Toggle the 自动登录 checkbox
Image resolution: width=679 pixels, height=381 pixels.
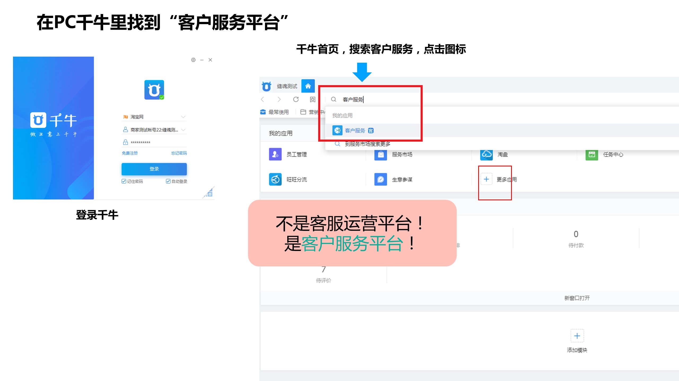(x=168, y=181)
